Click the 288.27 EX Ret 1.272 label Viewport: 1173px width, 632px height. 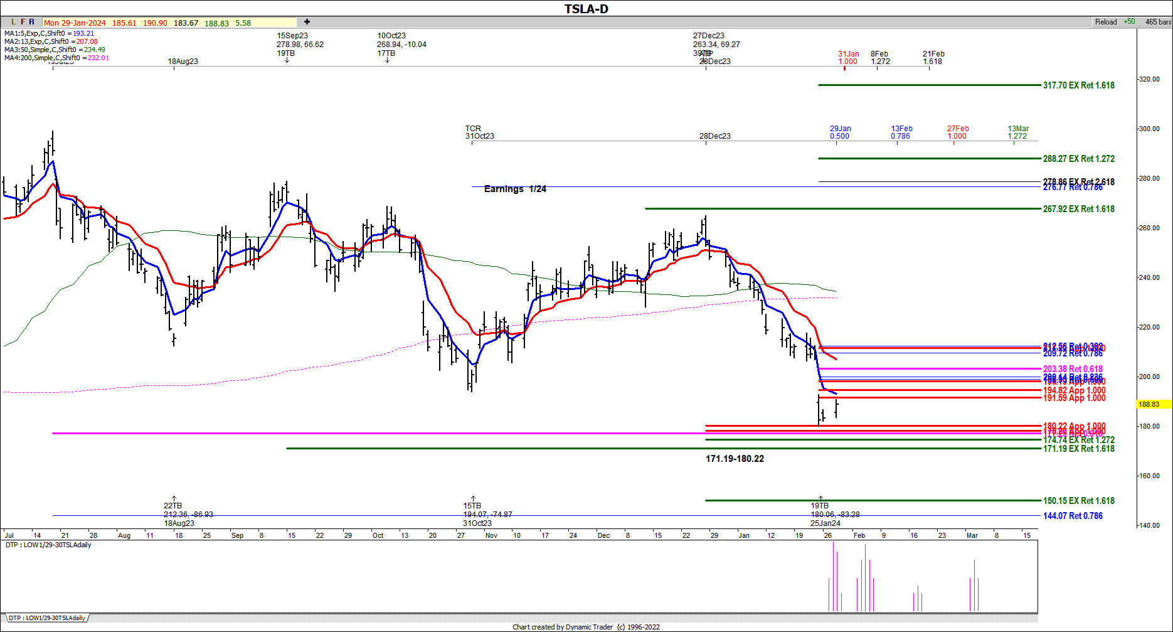pos(1079,159)
